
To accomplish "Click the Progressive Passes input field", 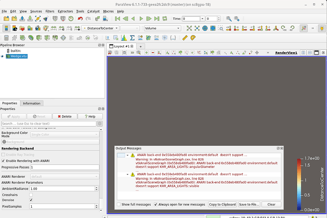I will [x=64, y=167].
